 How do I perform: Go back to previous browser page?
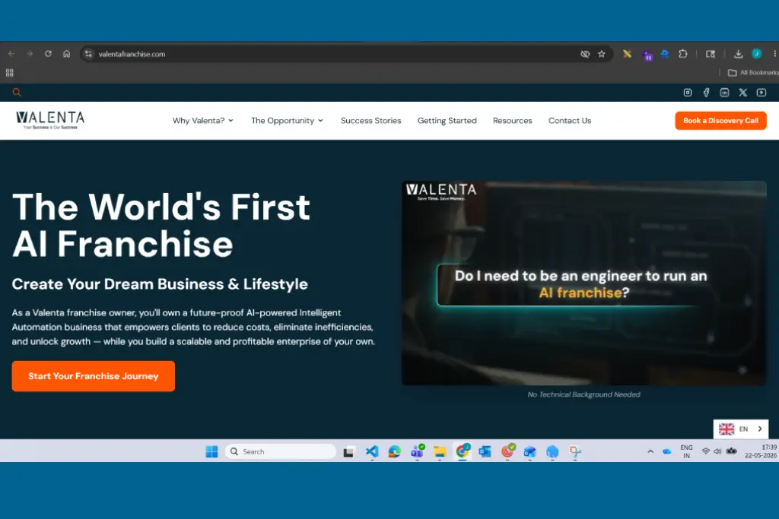point(11,54)
